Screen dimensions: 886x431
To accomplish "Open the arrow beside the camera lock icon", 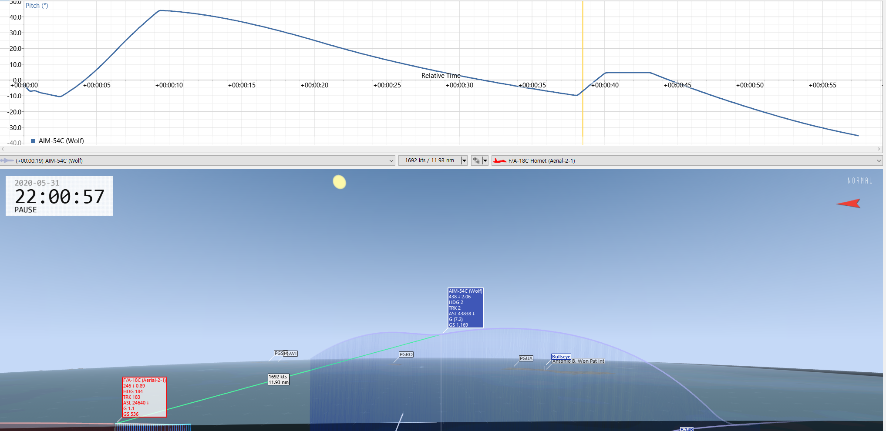I will (x=485, y=160).
